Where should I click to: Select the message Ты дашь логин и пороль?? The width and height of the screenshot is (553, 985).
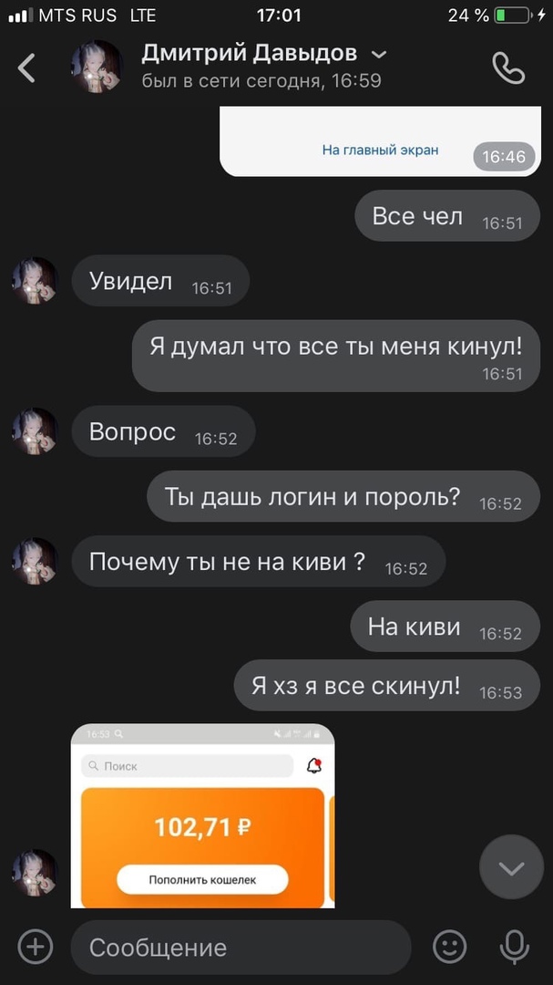coord(343,496)
